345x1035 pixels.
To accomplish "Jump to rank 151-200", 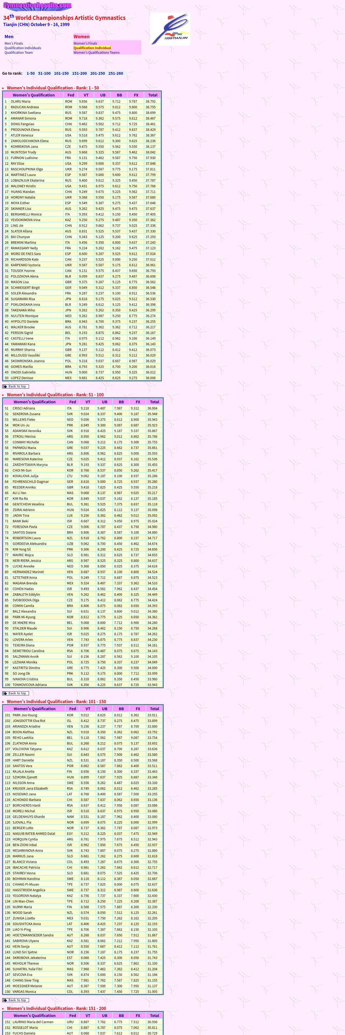I will coord(80,73).
